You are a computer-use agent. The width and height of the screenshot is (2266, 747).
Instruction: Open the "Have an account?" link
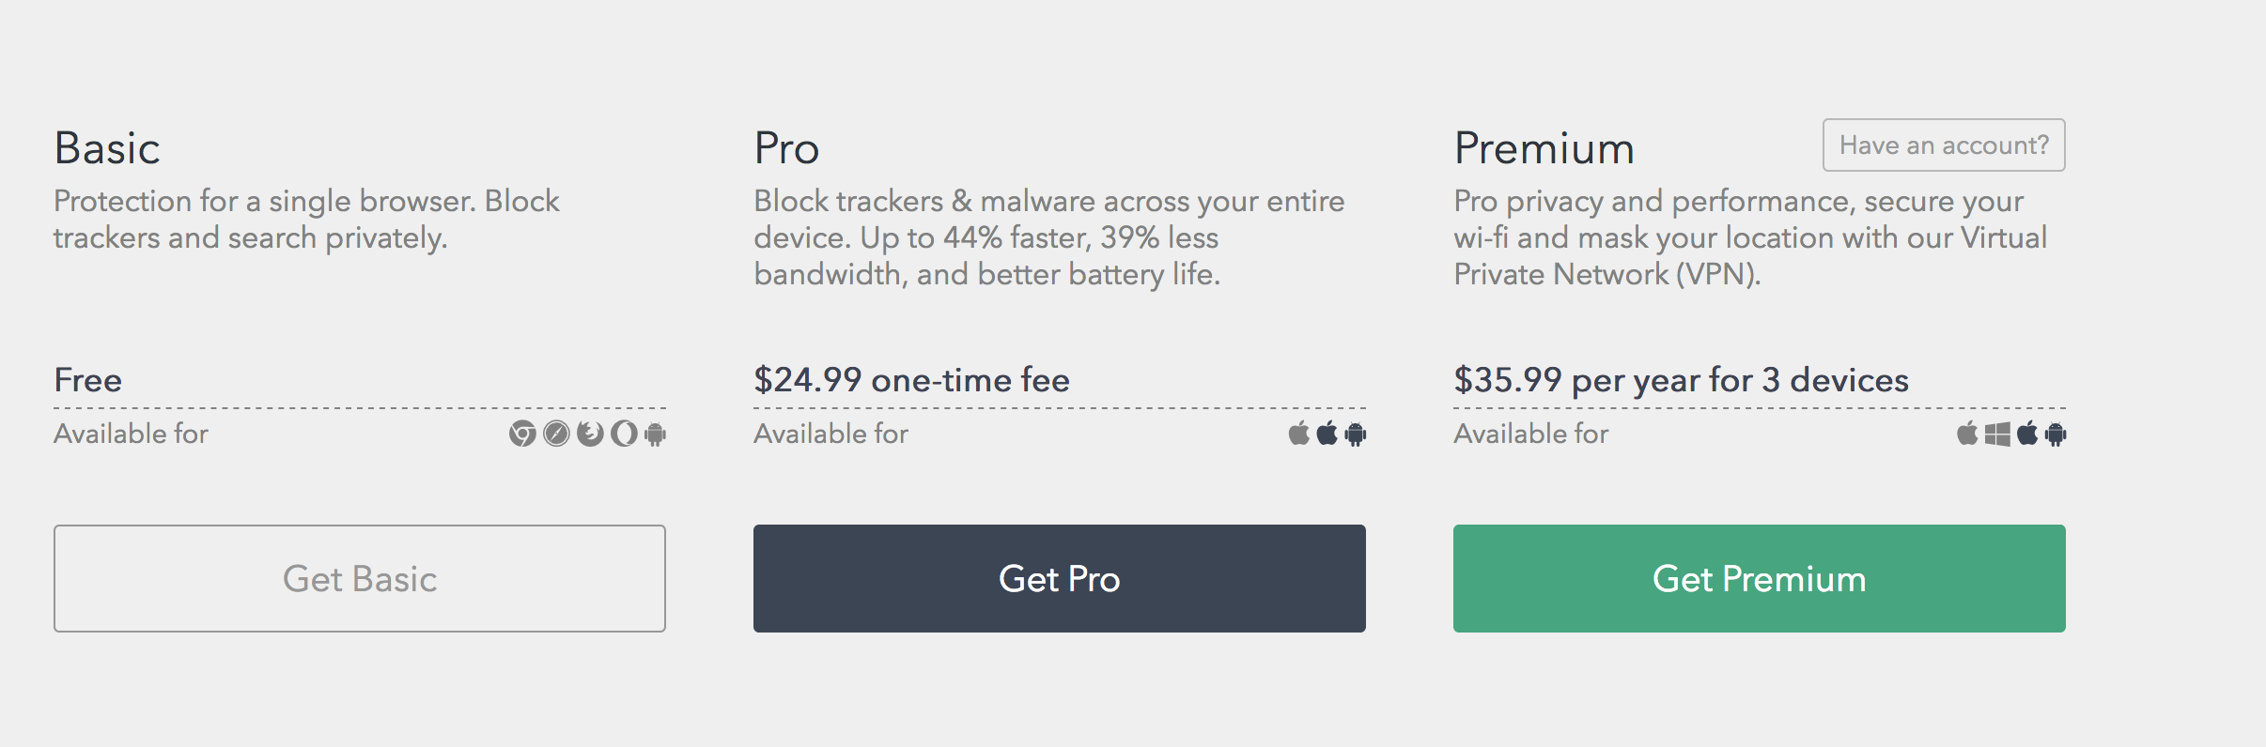coord(1944,145)
